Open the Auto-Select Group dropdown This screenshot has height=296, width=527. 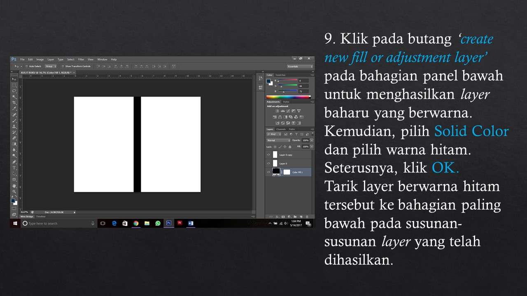pos(50,66)
